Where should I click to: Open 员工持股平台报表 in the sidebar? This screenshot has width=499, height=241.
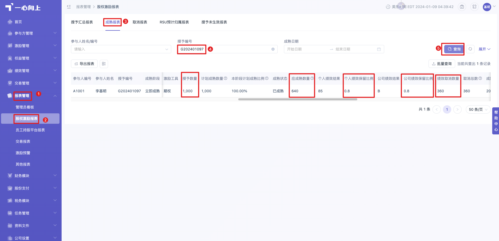click(30, 130)
